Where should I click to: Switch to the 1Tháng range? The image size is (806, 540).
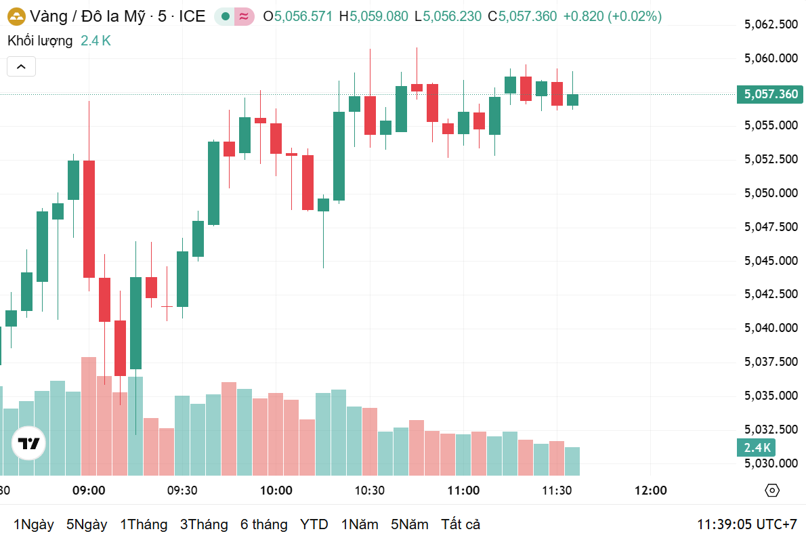point(144,524)
